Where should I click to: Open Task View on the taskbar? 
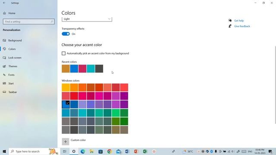65,151
